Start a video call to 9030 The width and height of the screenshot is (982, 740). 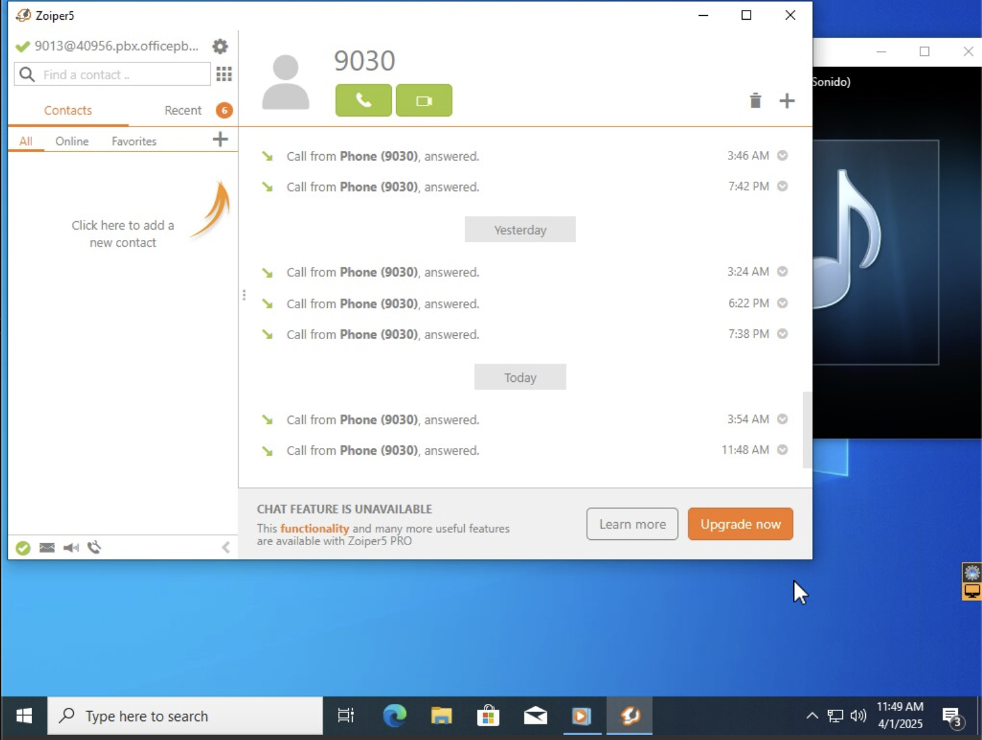[x=424, y=100]
